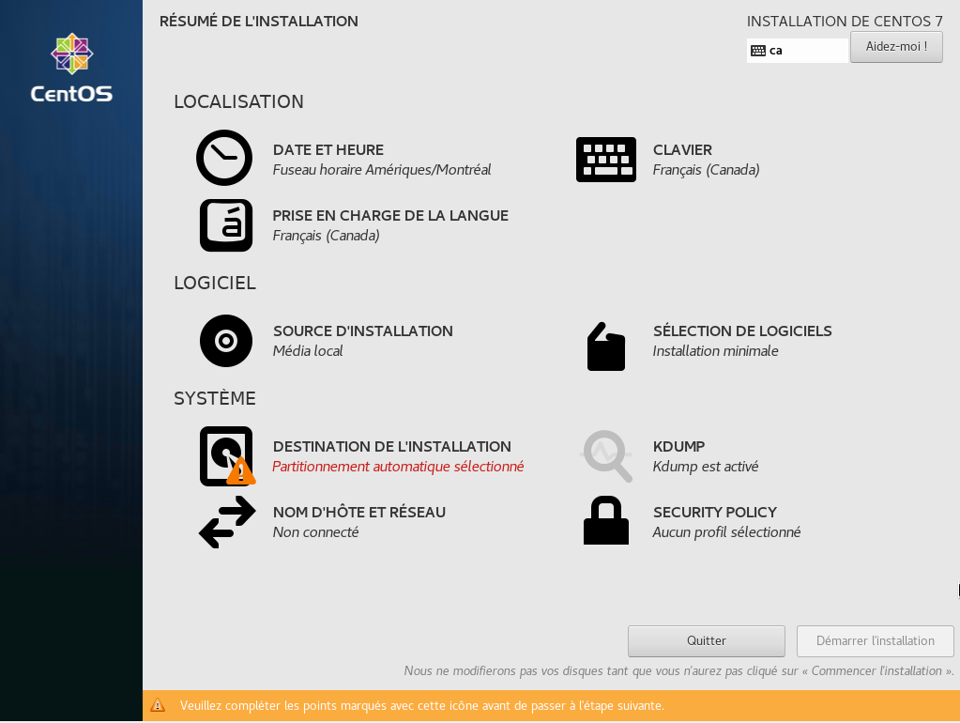Click the Destination de l'installation disk icon

click(227, 455)
